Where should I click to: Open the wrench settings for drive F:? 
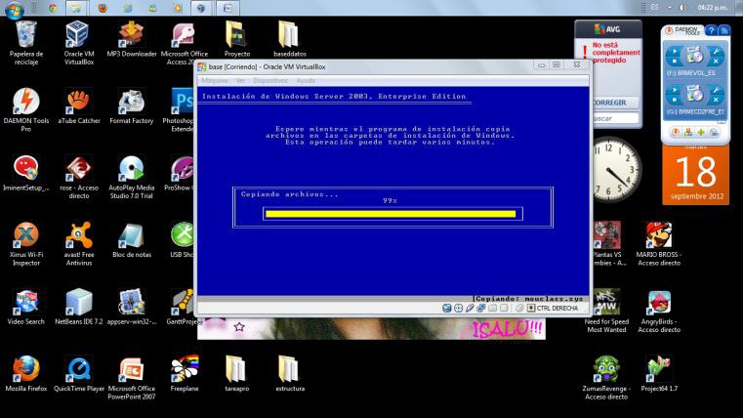coord(716,51)
